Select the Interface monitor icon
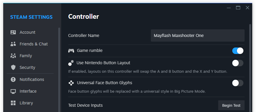256x112 pixels. tap(13, 91)
